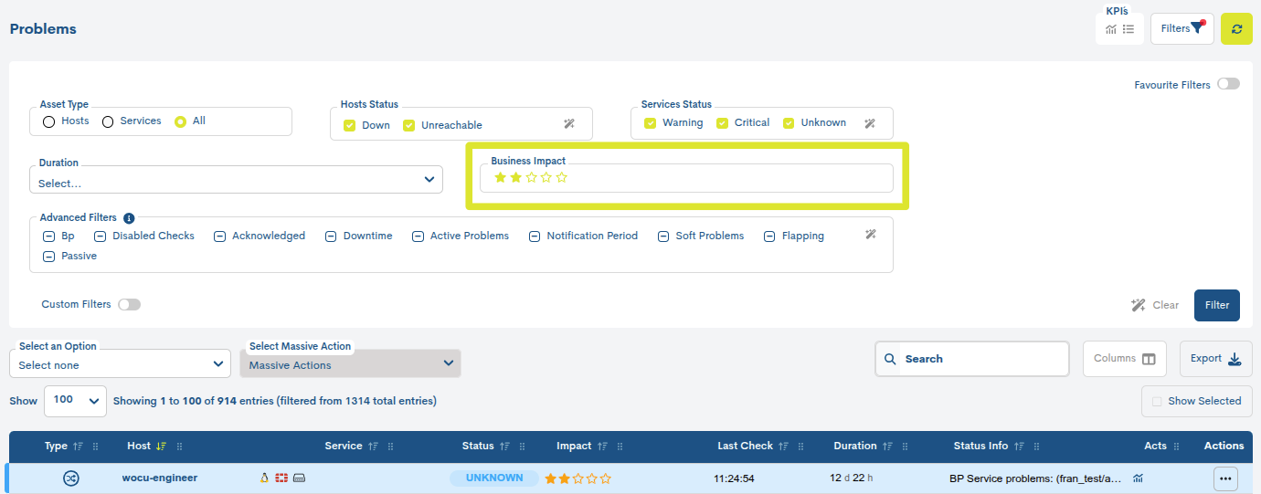Viewport: 1261px width, 494px height.
Task: Click the blue Filter button
Action: 1216,305
